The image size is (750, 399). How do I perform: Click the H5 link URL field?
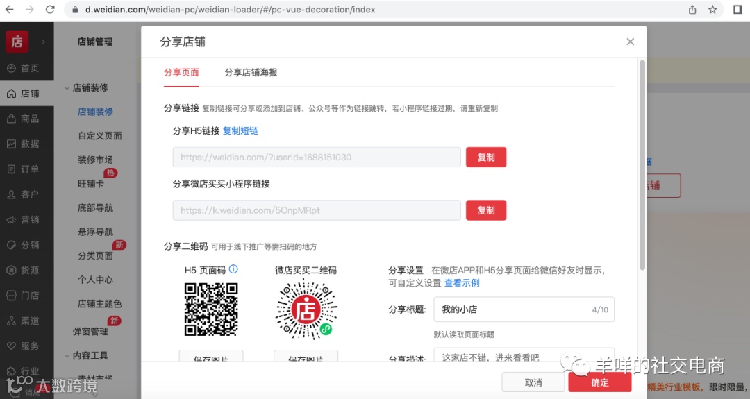(x=317, y=158)
